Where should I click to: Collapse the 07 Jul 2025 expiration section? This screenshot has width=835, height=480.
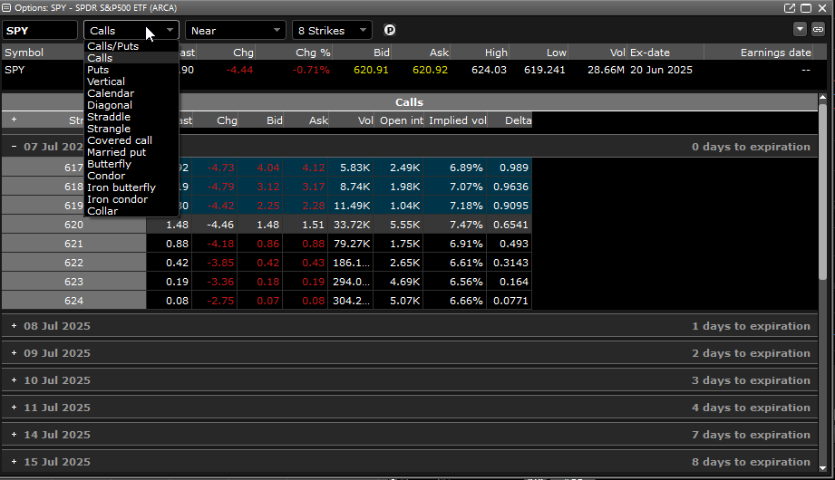[x=14, y=147]
